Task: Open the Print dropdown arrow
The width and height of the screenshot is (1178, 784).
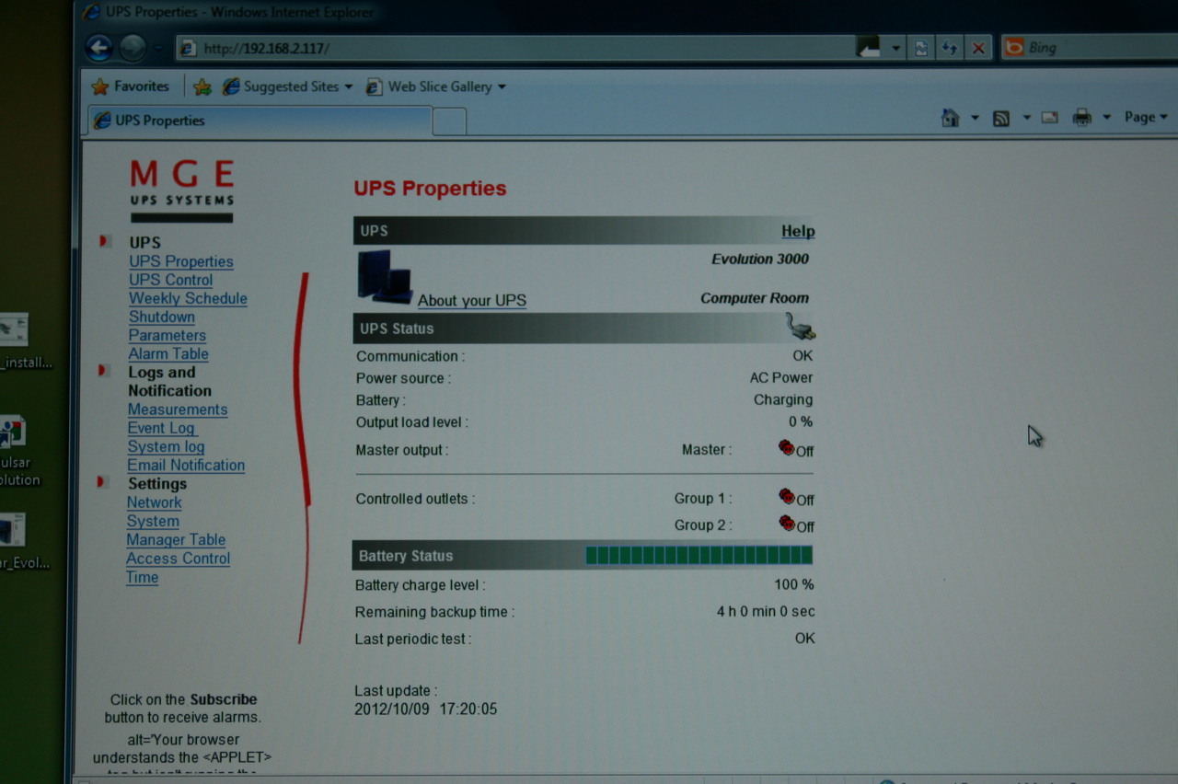Action: pos(1107,118)
